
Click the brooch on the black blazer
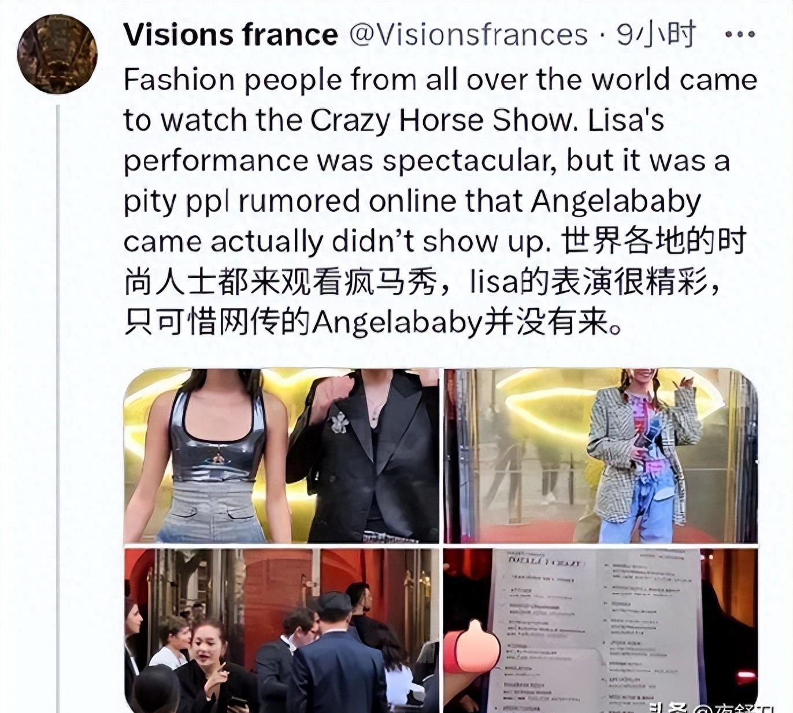(340, 422)
